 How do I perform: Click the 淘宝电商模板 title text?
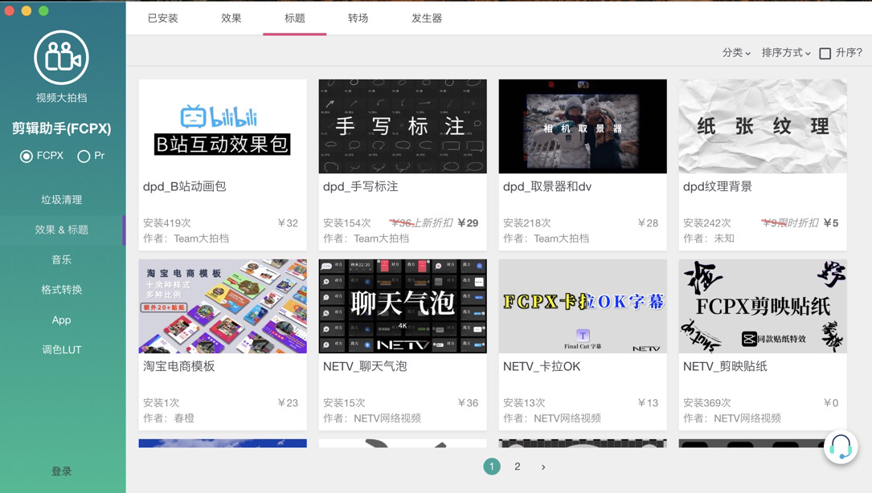pyautogui.click(x=179, y=366)
